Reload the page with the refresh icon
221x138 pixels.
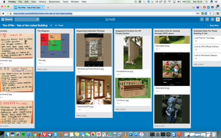[x=210, y=14]
